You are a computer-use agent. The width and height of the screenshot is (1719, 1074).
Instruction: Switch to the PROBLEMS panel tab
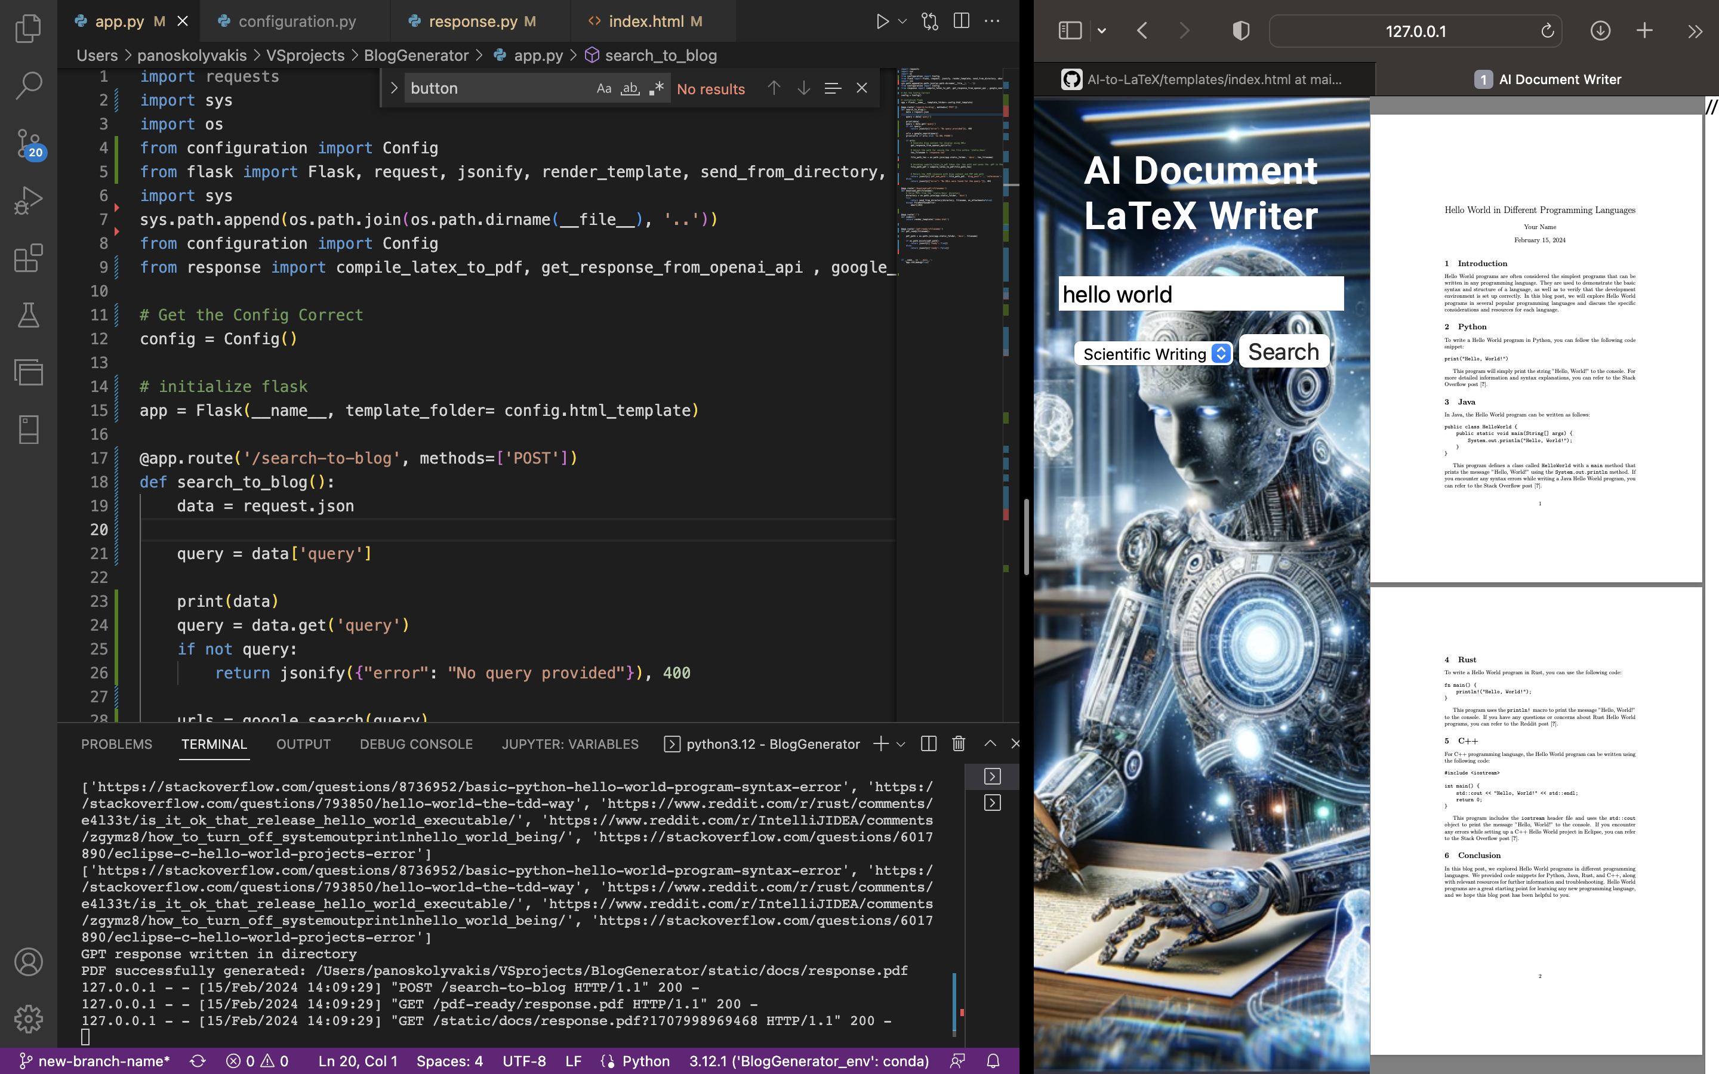point(116,743)
